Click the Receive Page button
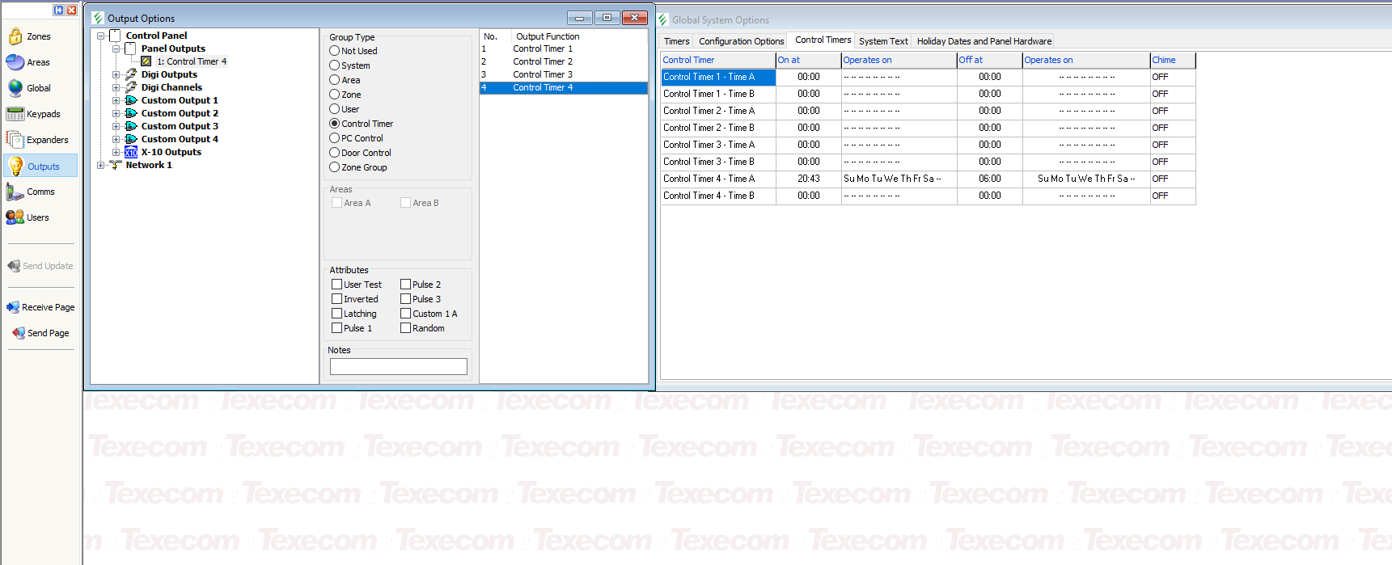Screen dimensions: 1392x565 coord(40,307)
